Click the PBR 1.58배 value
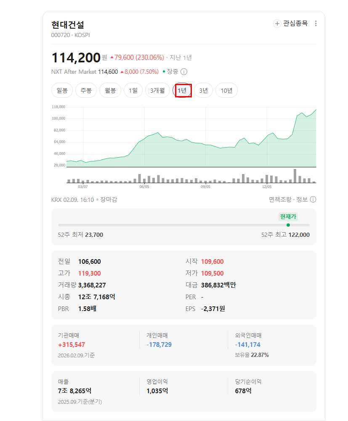The height and width of the screenshot is (421, 348). coord(87,309)
